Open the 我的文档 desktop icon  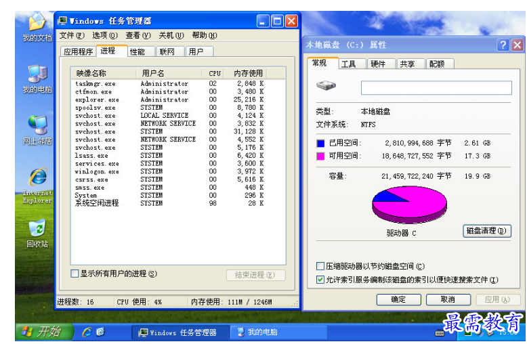pos(37,27)
